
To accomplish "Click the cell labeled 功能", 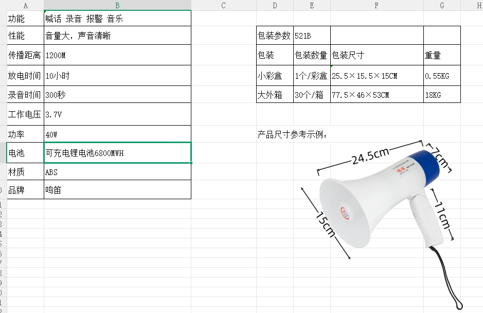I will (25, 18).
